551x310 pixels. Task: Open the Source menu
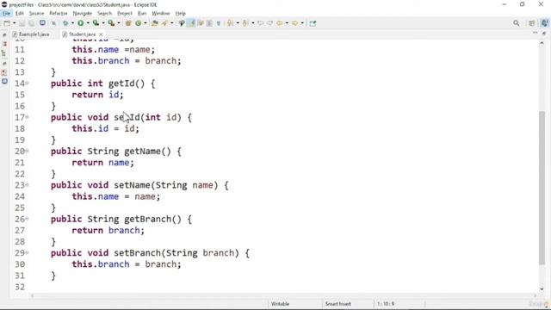pyautogui.click(x=36, y=14)
